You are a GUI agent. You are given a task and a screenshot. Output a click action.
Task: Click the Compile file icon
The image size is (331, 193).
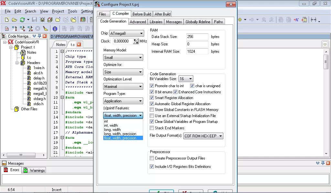15,29
